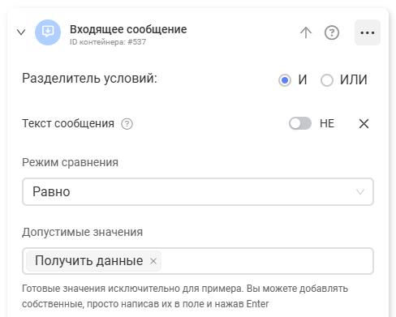
Task: Open the Режим сравнения dropdown
Action: 198,191
